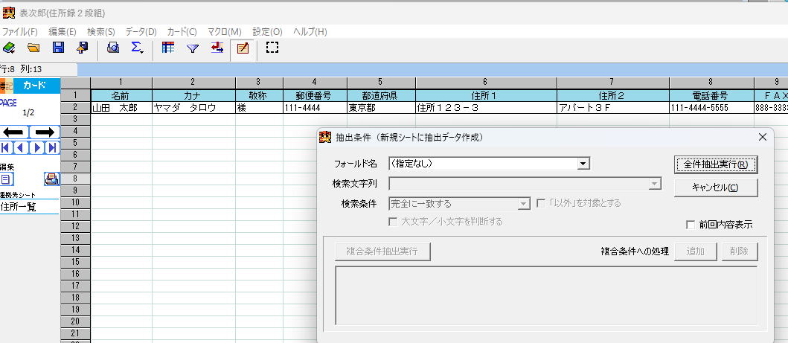The height and width of the screenshot is (343, 788).
Task: Open the マクロ(M) menu
Action: coord(224,32)
